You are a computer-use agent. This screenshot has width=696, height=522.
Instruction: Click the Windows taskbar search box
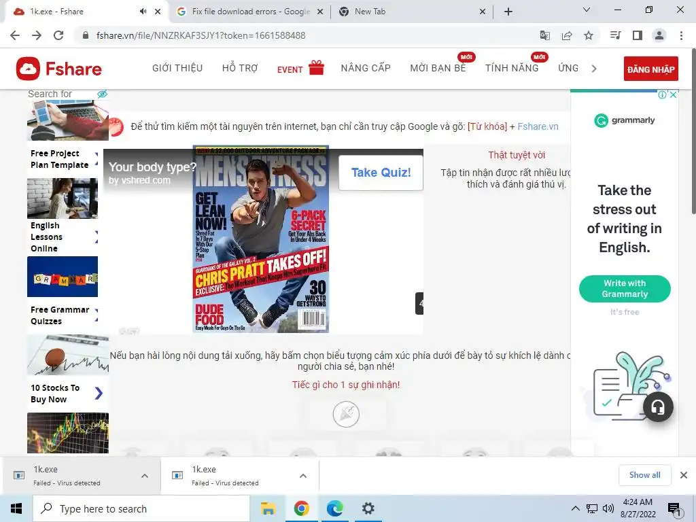pyautogui.click(x=141, y=508)
